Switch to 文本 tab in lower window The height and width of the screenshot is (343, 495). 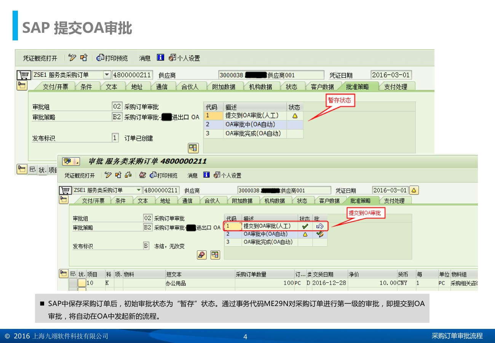143,201
